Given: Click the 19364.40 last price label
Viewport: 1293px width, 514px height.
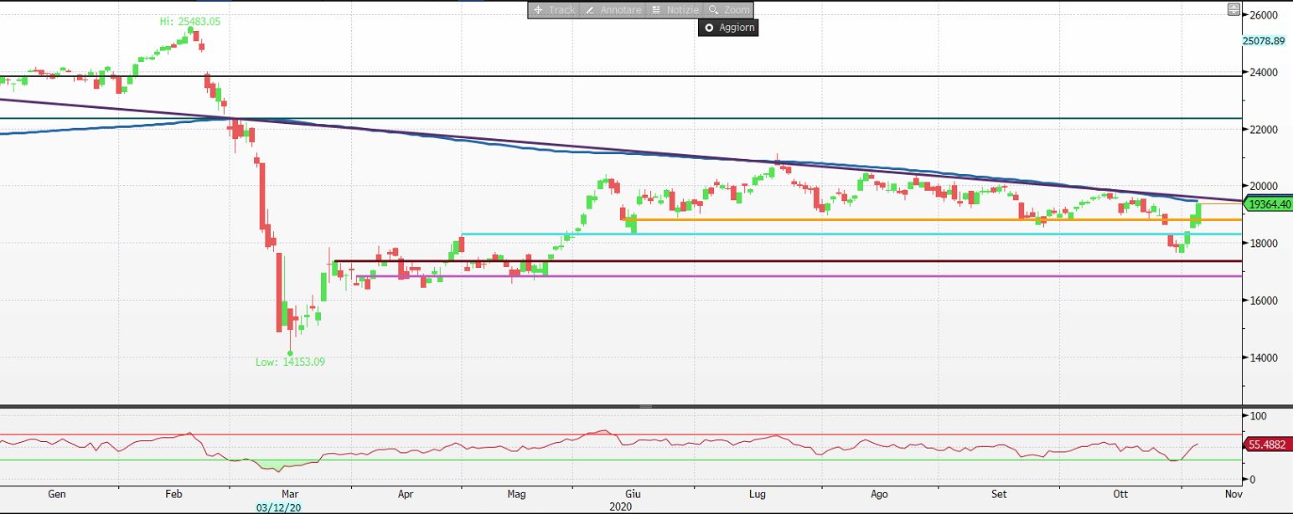Looking at the screenshot, I should [x=1268, y=203].
